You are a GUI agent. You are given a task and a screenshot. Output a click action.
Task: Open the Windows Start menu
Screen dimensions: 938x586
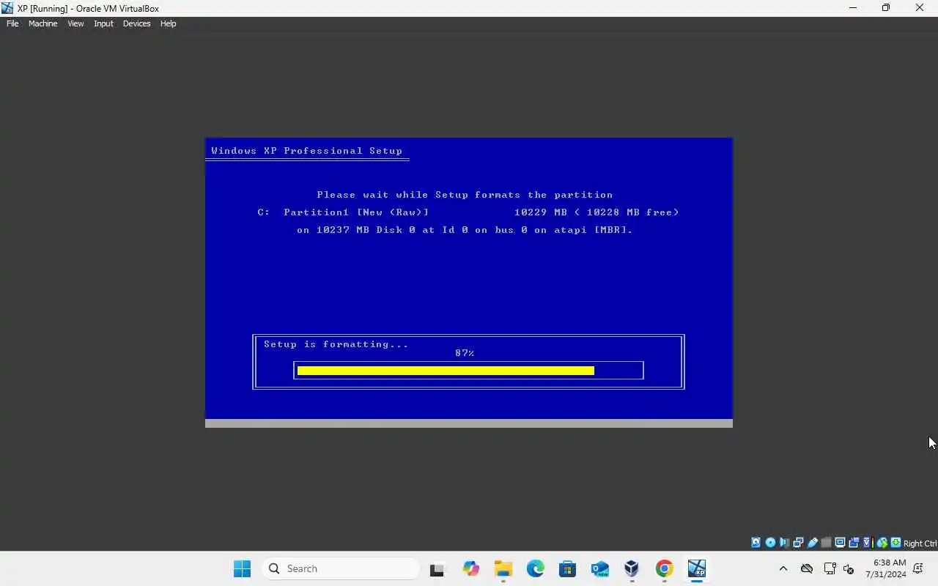click(242, 568)
